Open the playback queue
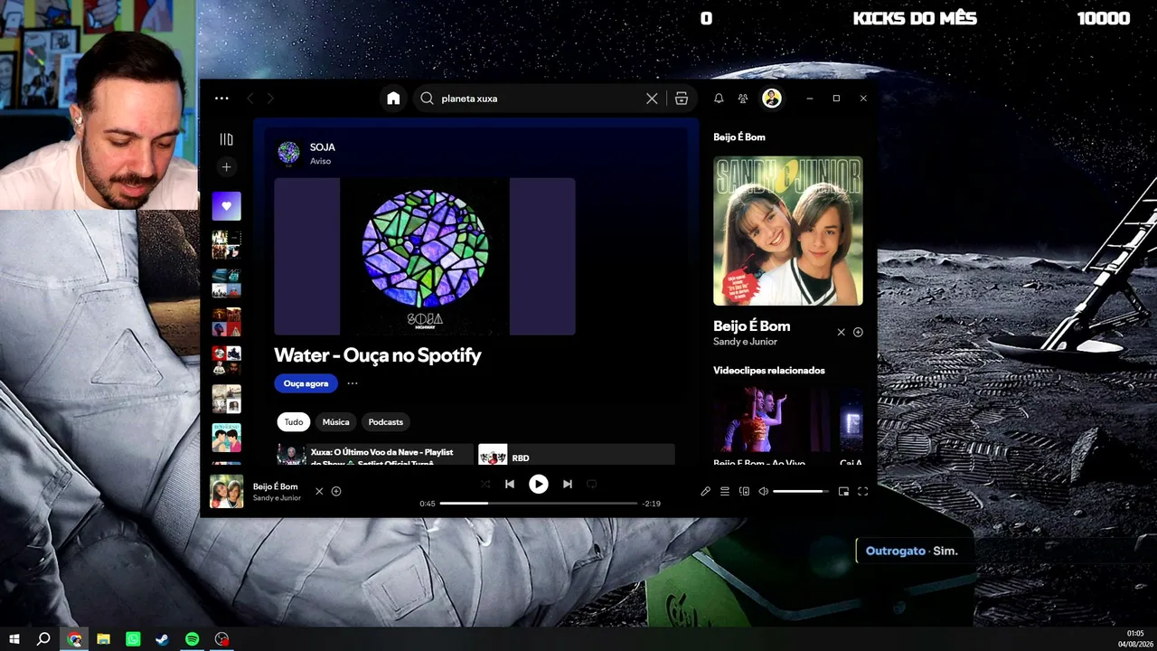This screenshot has width=1157, height=651. [x=725, y=491]
